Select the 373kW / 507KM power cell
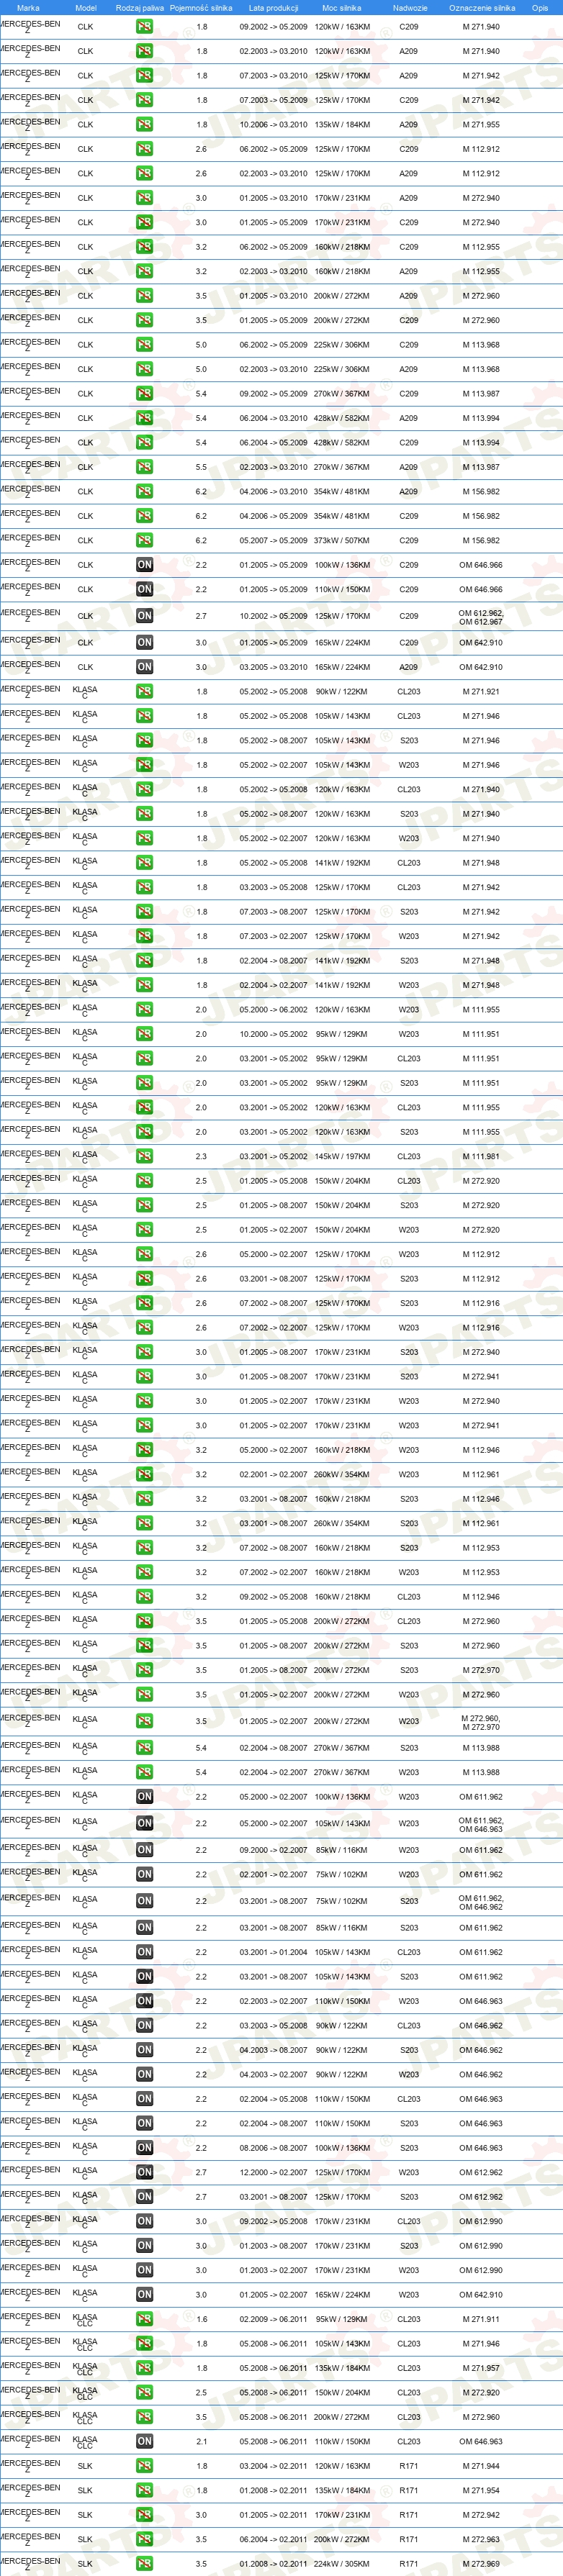This screenshot has width=563, height=2576. point(342,541)
